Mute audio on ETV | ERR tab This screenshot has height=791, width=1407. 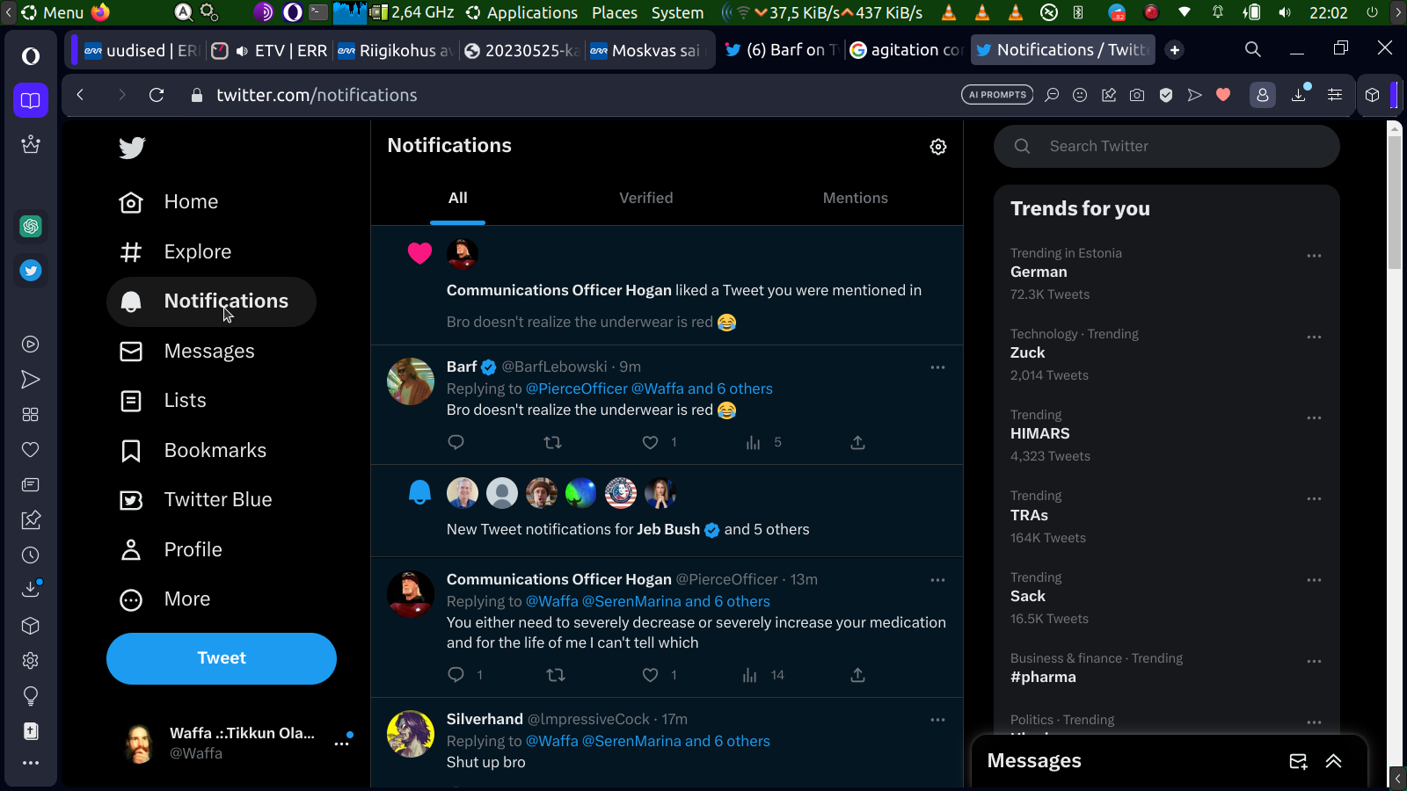[x=242, y=51]
